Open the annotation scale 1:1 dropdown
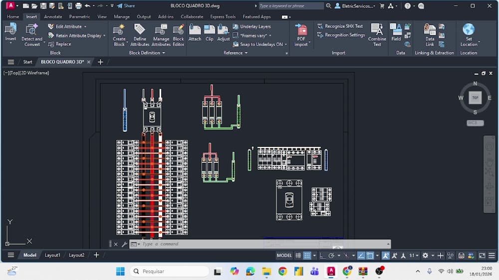Viewport: 499px width, 280px height. click(x=414, y=255)
